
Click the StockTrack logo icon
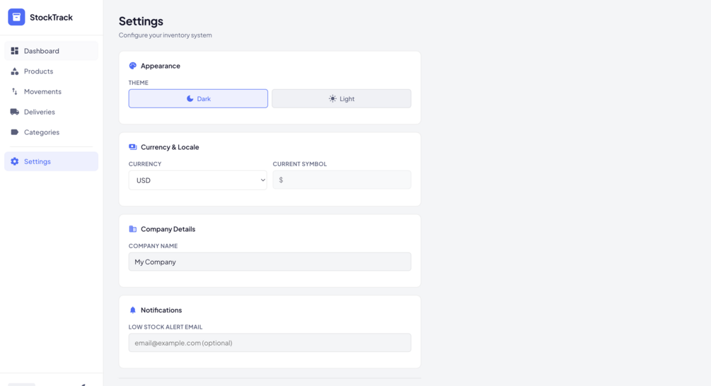tap(16, 17)
